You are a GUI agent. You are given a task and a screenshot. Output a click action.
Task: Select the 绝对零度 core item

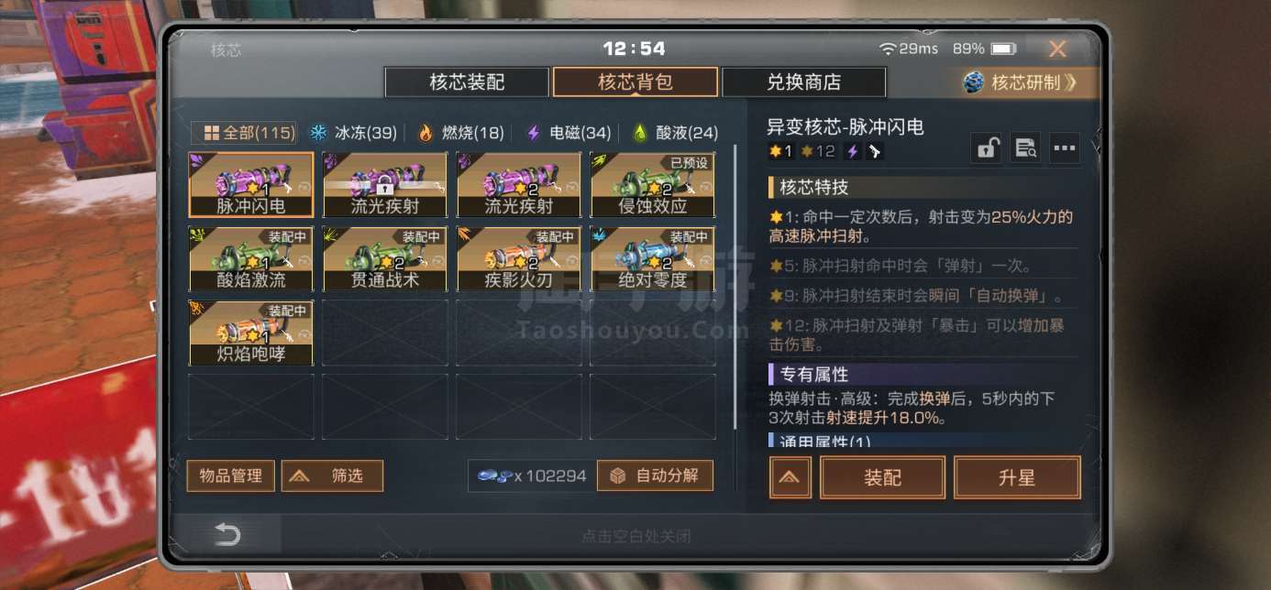tap(652, 259)
